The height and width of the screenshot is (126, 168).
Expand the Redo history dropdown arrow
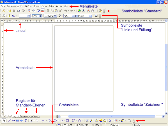tap(75, 11)
